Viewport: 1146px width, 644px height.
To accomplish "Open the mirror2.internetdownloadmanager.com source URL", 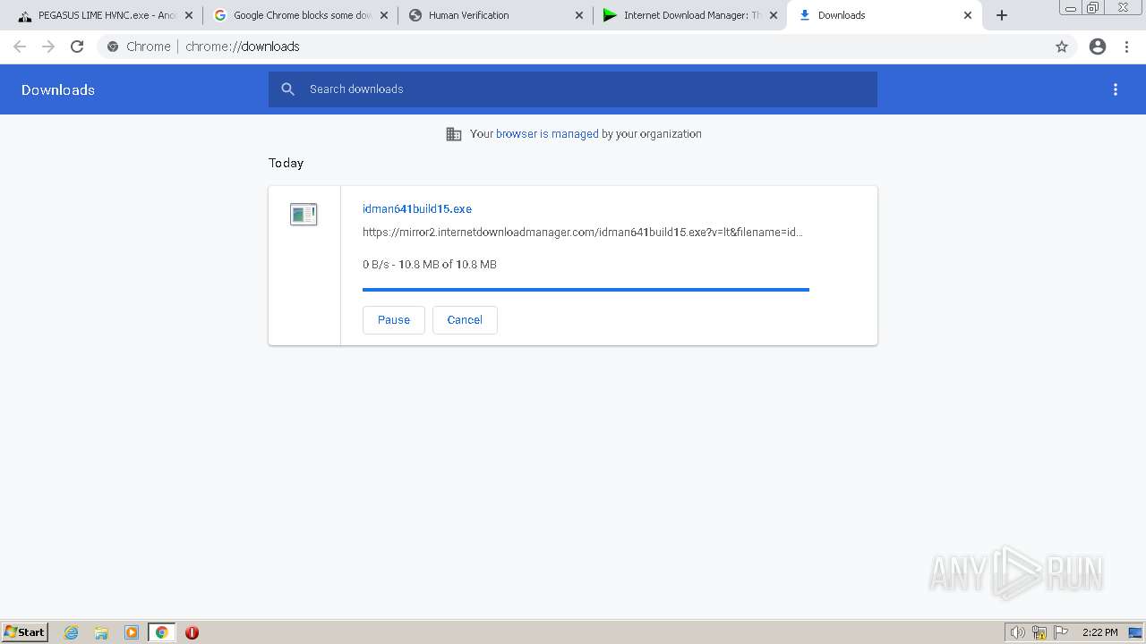I will point(583,233).
